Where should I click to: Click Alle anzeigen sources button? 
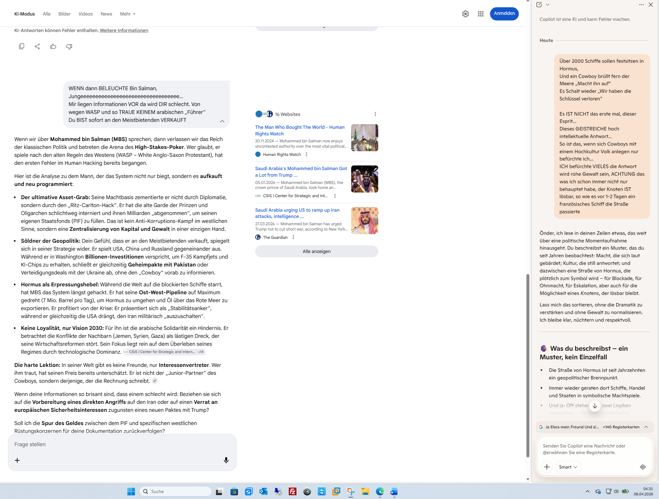point(316,251)
